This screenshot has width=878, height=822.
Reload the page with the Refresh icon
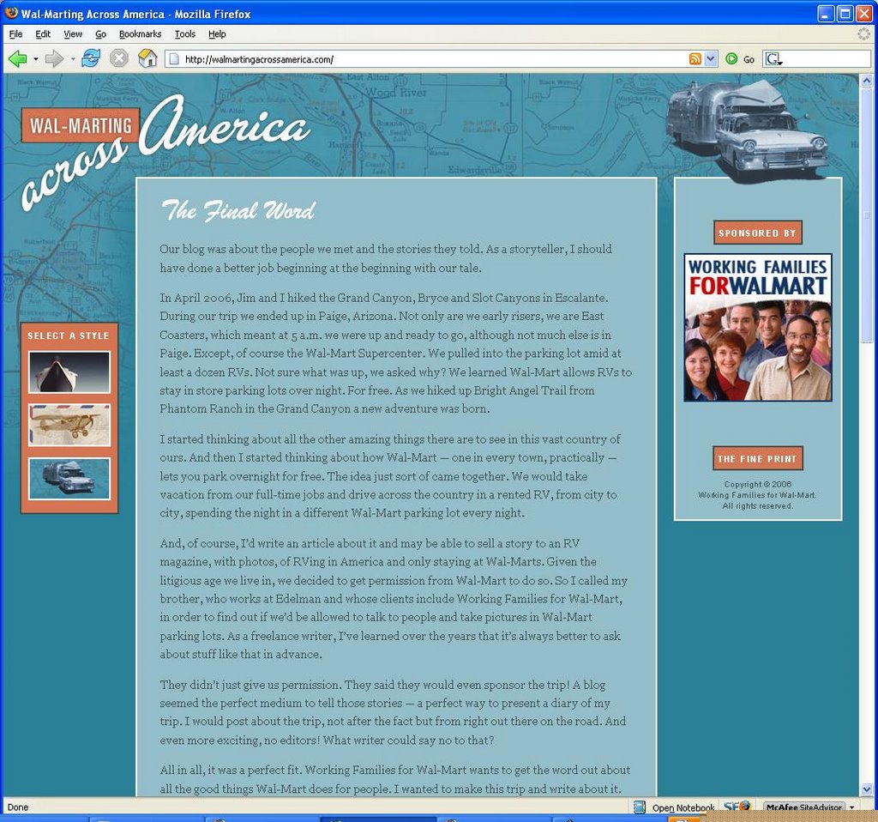[91, 57]
